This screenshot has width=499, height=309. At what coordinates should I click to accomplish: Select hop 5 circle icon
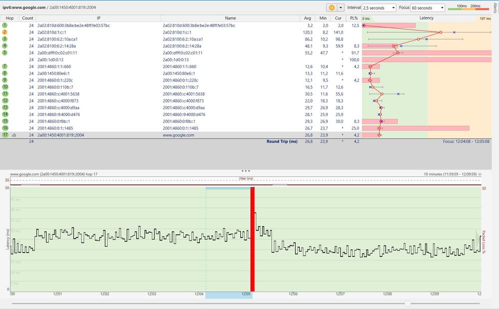[4, 52]
